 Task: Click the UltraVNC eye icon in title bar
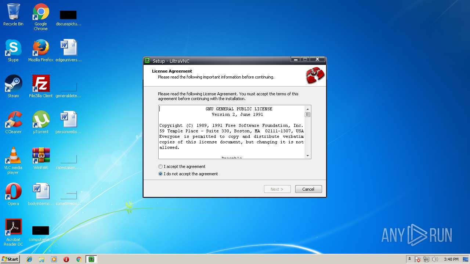coord(147,61)
